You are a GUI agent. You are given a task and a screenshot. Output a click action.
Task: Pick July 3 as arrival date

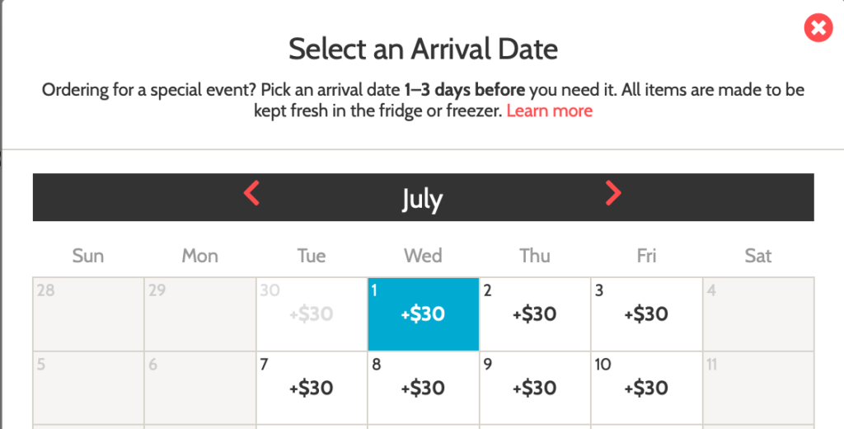click(646, 314)
